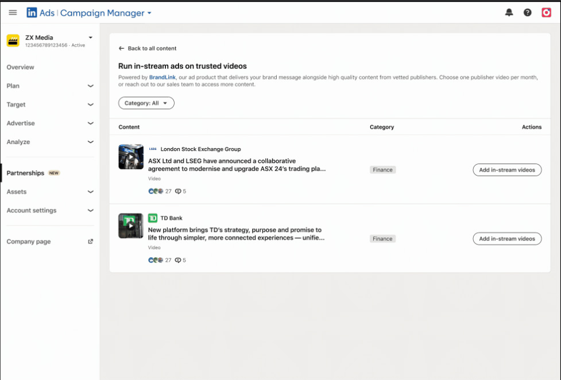
Task: Click the account ID 123456789123456 - Active text
Action: click(x=55, y=45)
